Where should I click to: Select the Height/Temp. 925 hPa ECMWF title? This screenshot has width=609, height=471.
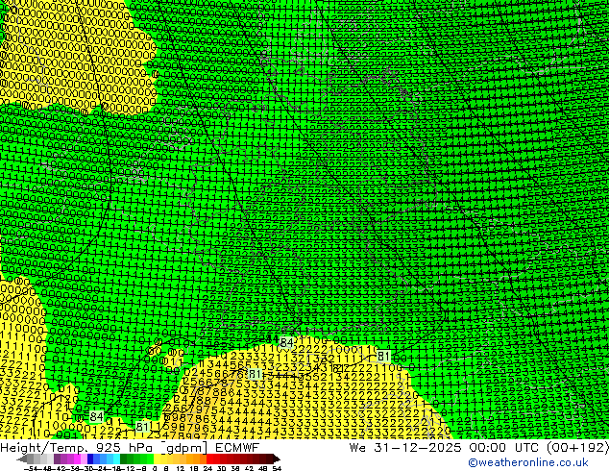coord(130,448)
